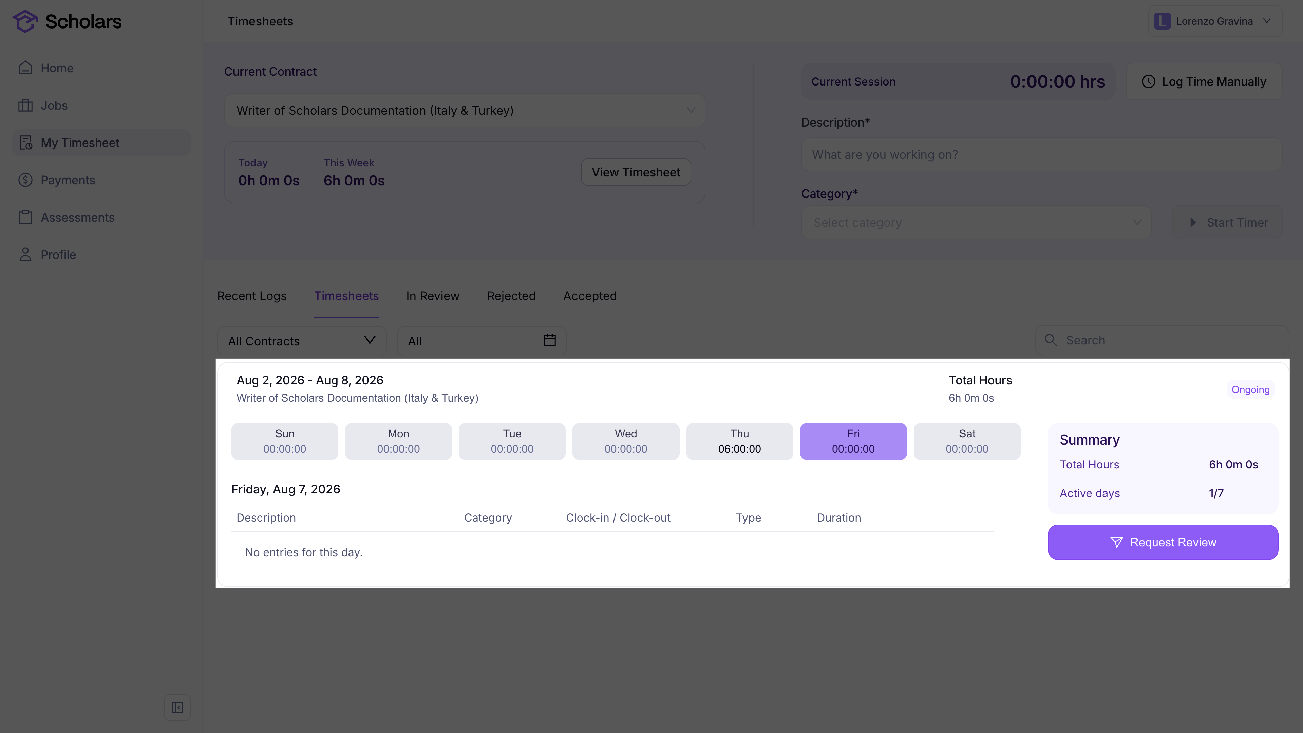
Task: Click the This Week 6h 0m 0s value
Action: pyautogui.click(x=354, y=181)
